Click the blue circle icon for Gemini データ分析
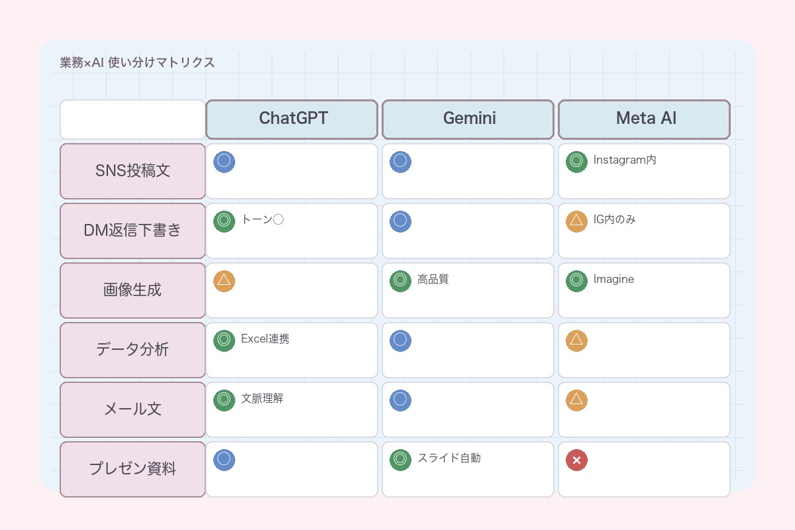Screen dimensions: 795x530 (x=400, y=341)
